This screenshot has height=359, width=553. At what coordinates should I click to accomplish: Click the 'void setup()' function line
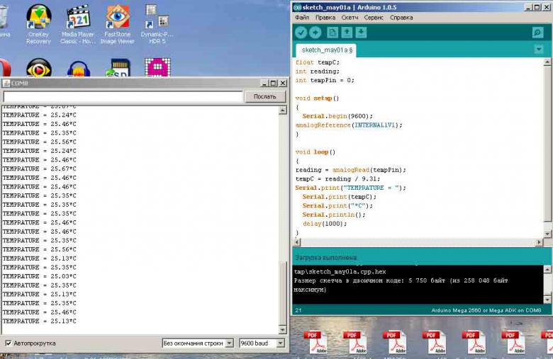coord(317,98)
